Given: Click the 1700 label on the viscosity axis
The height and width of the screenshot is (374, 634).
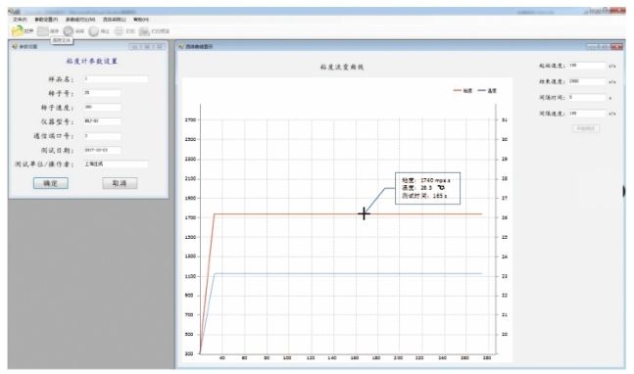Looking at the screenshot, I should [190, 217].
